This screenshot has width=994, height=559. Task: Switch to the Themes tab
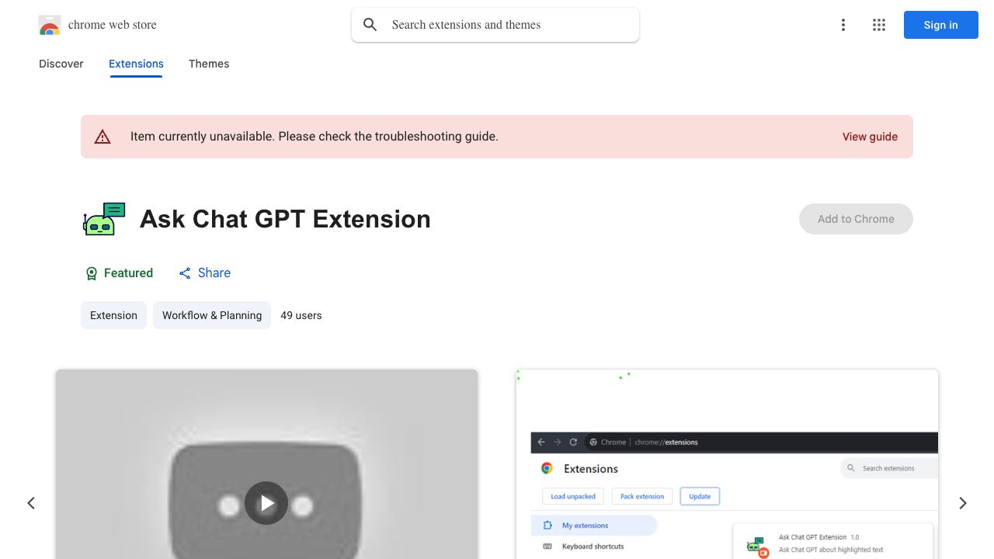(209, 64)
